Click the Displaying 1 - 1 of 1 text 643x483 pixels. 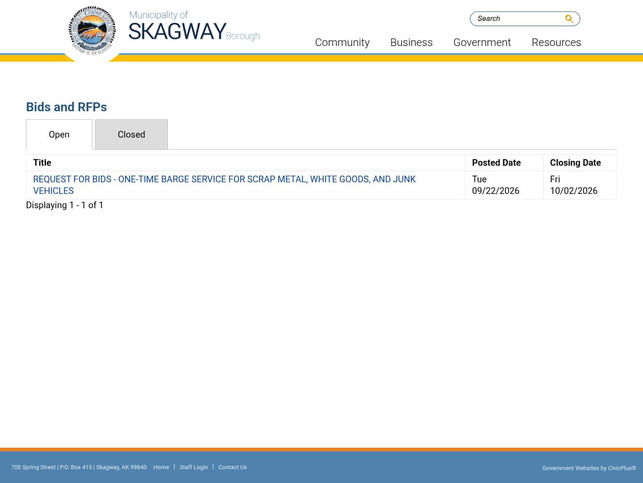pyautogui.click(x=65, y=205)
